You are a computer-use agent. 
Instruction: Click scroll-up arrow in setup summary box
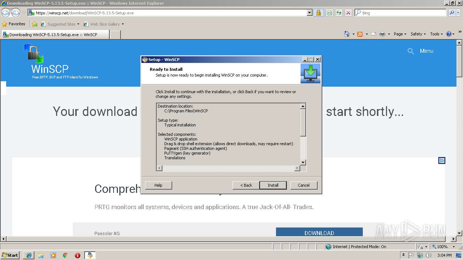(x=303, y=106)
